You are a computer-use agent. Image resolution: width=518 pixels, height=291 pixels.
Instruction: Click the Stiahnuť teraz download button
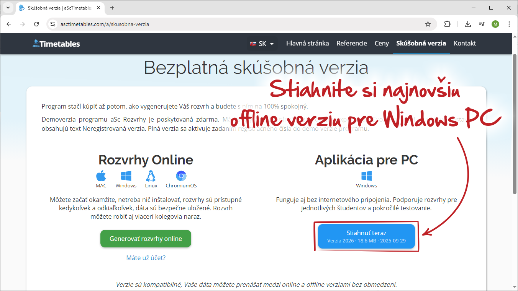[x=366, y=236]
